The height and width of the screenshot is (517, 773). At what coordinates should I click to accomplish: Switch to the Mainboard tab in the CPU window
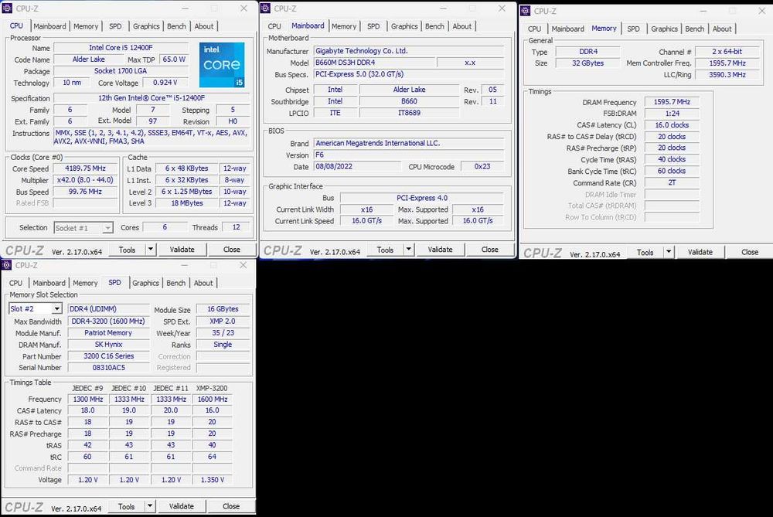(49, 26)
